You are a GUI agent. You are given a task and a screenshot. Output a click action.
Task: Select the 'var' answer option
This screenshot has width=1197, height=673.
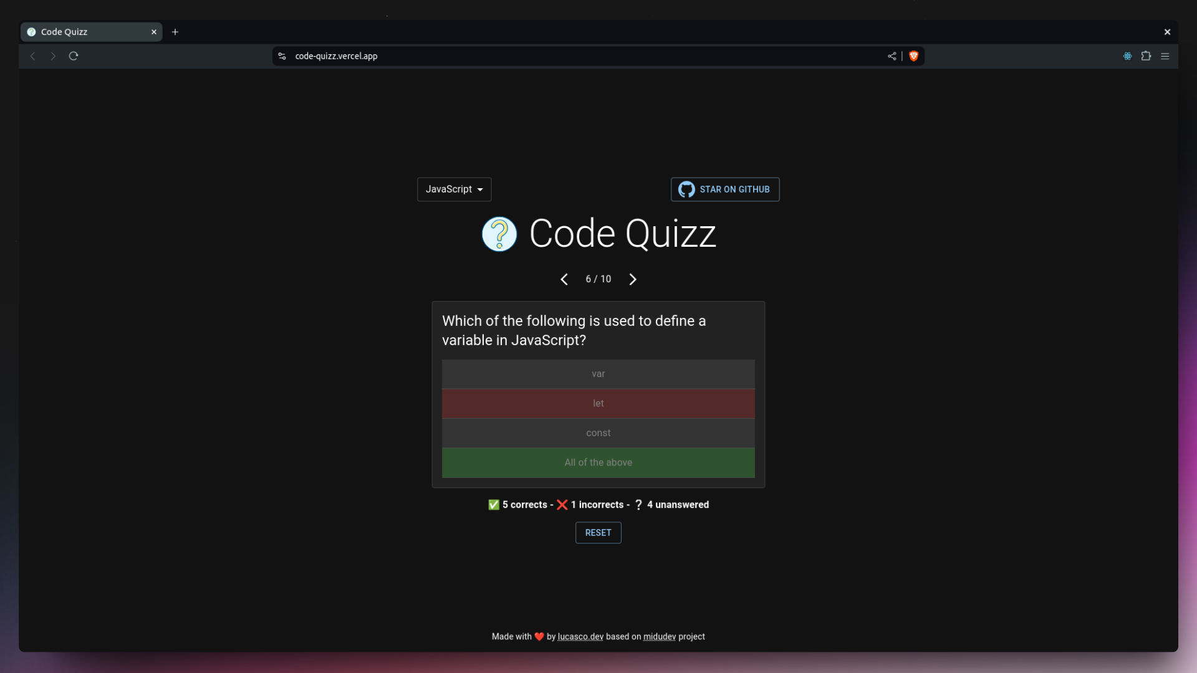click(598, 374)
